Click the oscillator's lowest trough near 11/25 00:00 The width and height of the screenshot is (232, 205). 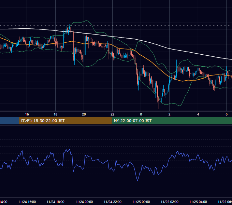click(x=137, y=180)
